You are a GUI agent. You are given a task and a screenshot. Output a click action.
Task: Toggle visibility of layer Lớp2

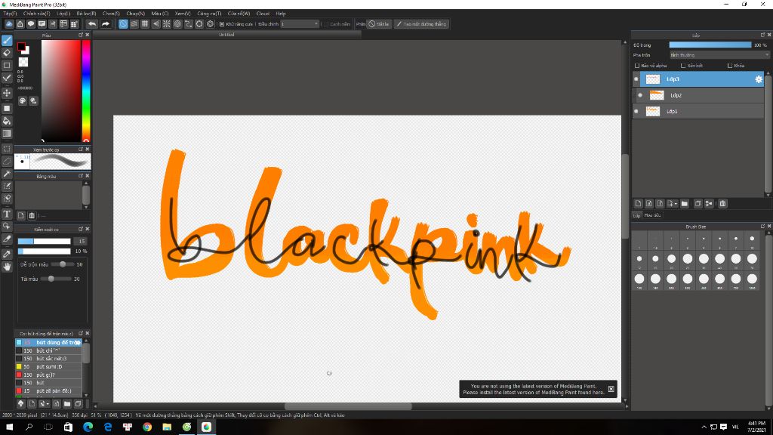coord(640,95)
